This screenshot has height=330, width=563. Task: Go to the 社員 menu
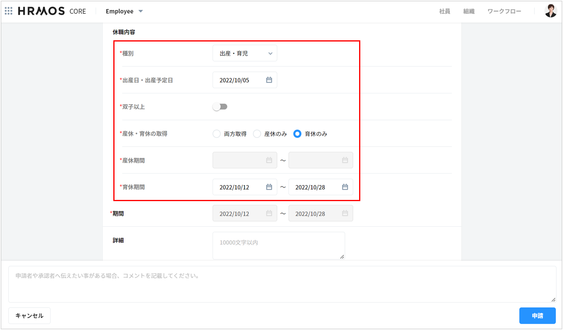coord(444,12)
